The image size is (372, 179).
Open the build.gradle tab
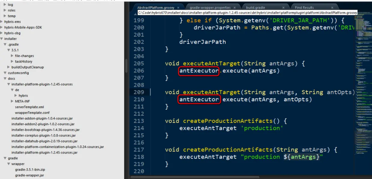(255, 7)
